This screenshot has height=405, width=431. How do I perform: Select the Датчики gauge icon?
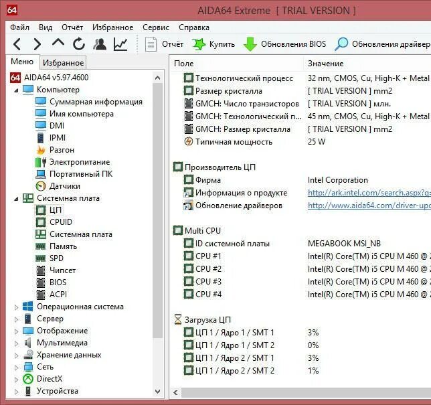coord(41,186)
